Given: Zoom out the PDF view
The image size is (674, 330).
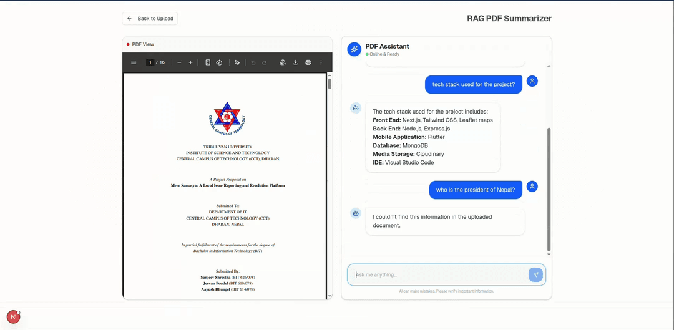Looking at the screenshot, I should click(179, 62).
